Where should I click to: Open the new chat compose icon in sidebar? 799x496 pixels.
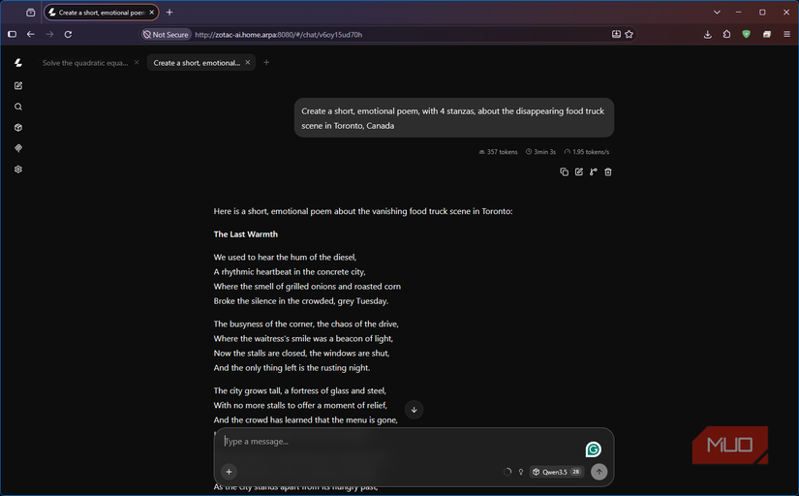click(18, 85)
